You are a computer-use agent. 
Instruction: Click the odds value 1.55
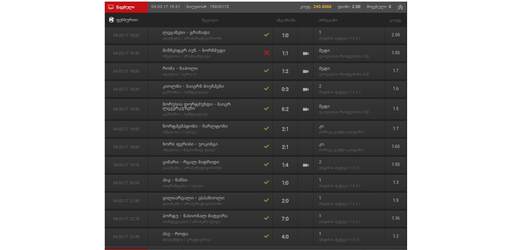[396, 53]
